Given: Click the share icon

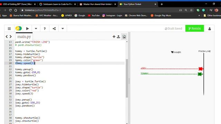Looking at the screenshot, I should click(x=54, y=29).
